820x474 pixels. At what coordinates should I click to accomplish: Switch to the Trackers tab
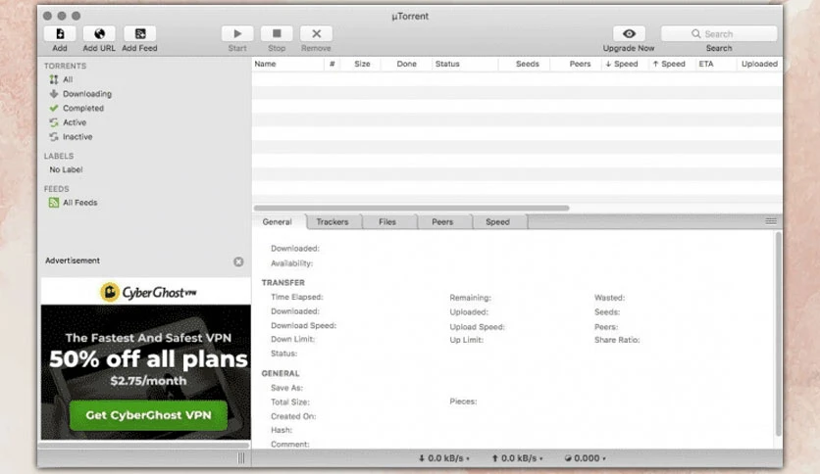click(x=333, y=222)
